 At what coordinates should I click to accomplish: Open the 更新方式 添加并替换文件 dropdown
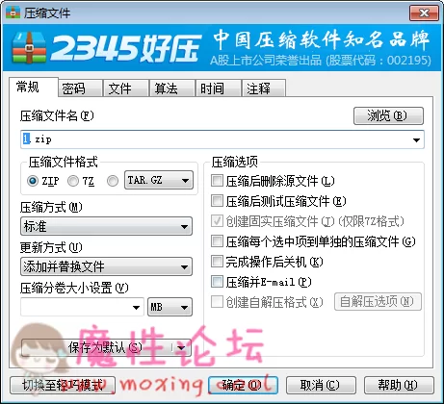[106, 266]
